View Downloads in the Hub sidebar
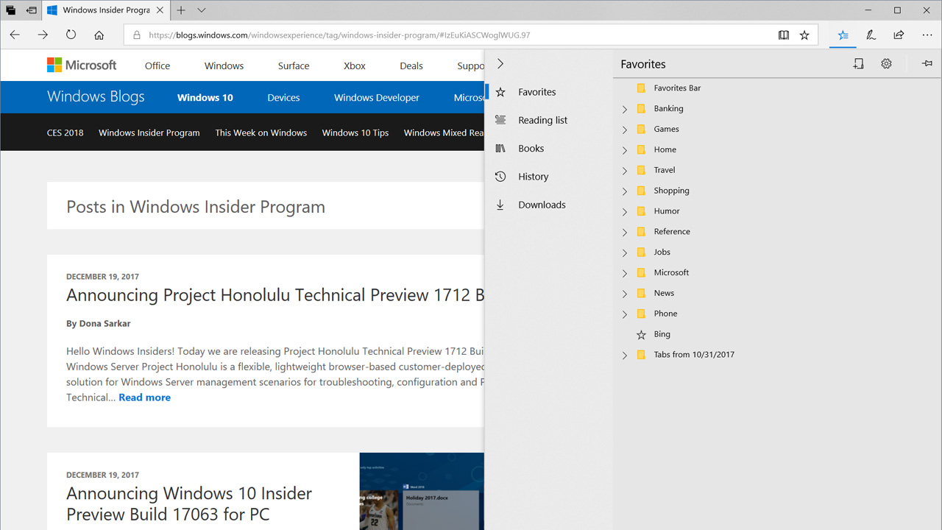Image resolution: width=942 pixels, height=530 pixels. tap(542, 204)
